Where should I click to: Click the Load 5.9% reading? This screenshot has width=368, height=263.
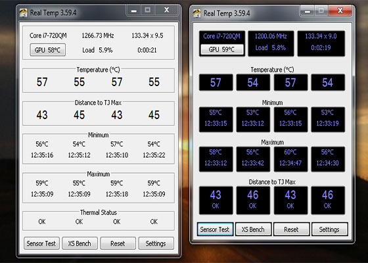pos(97,50)
